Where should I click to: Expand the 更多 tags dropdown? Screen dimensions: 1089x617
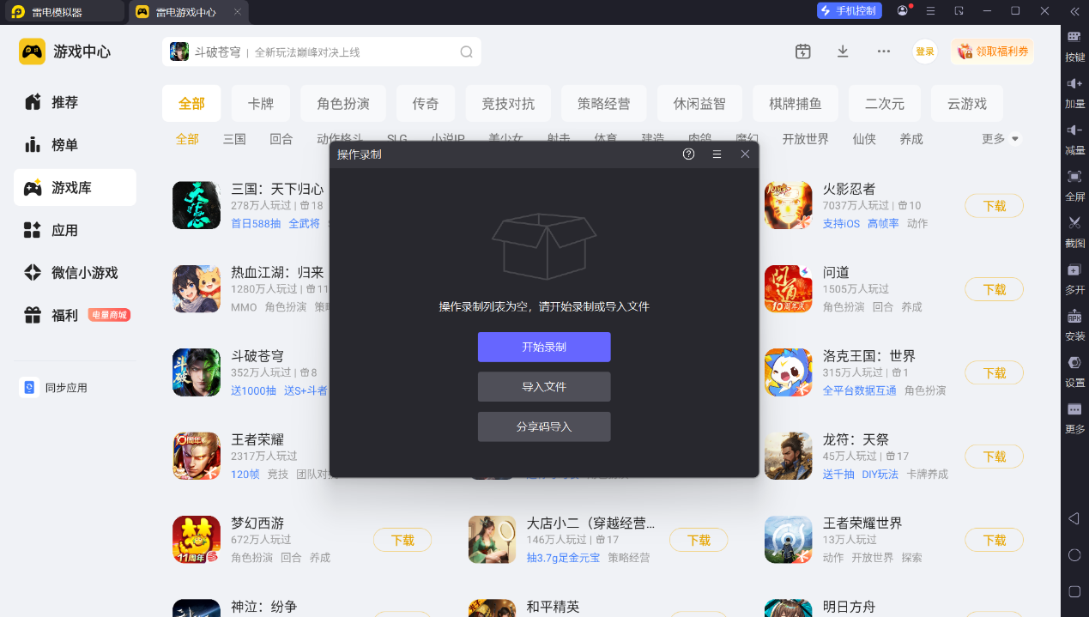(x=1001, y=138)
